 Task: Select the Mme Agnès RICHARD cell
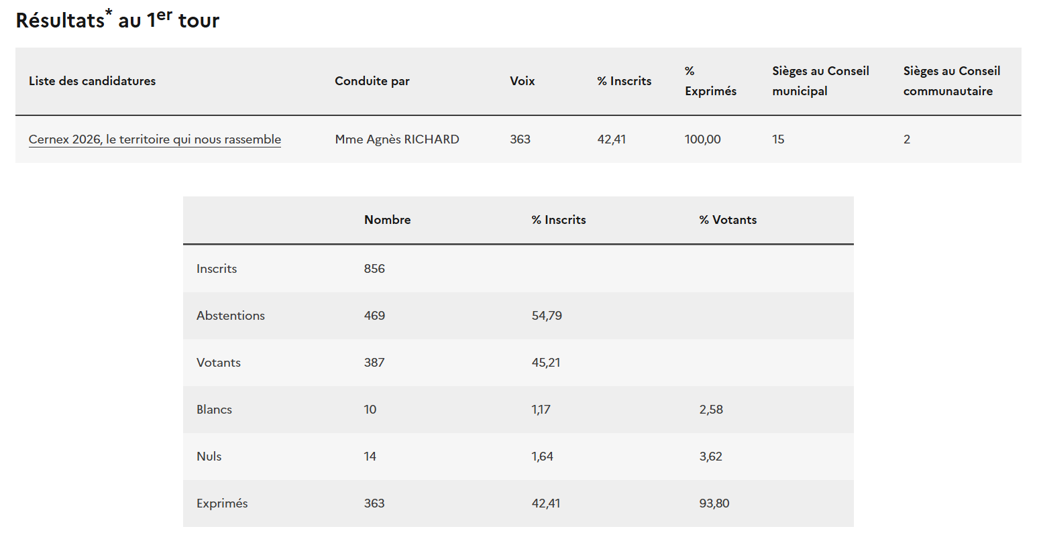(x=397, y=139)
